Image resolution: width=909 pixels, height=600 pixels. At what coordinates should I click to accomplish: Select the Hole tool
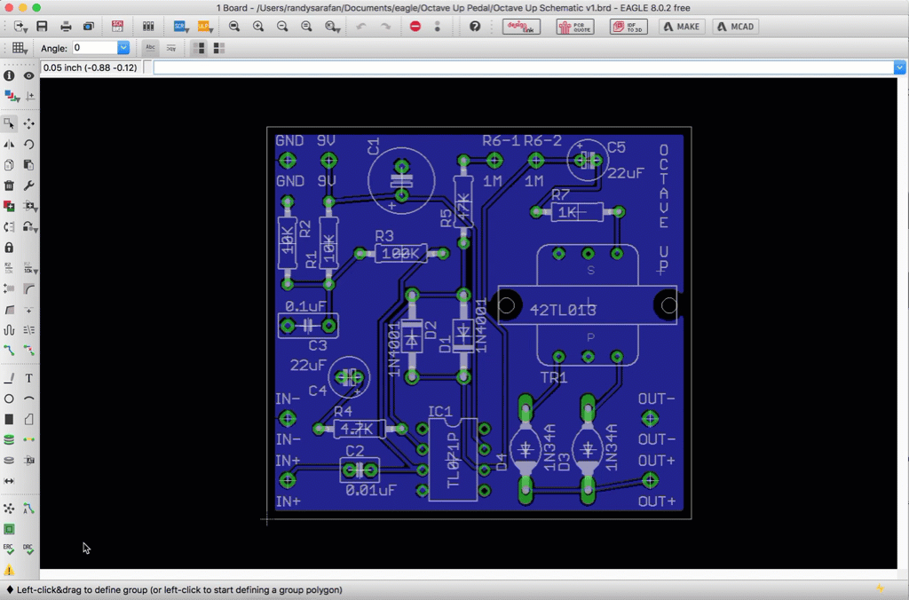9,461
